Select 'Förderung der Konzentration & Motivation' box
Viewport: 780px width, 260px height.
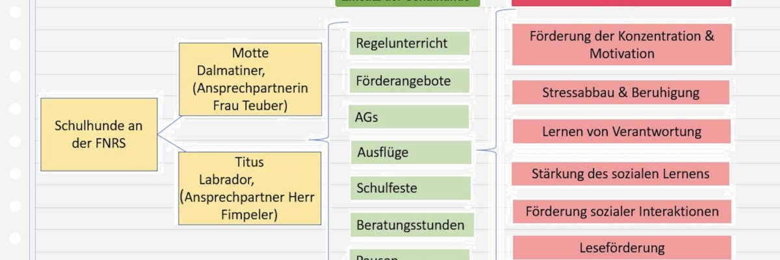(621, 45)
